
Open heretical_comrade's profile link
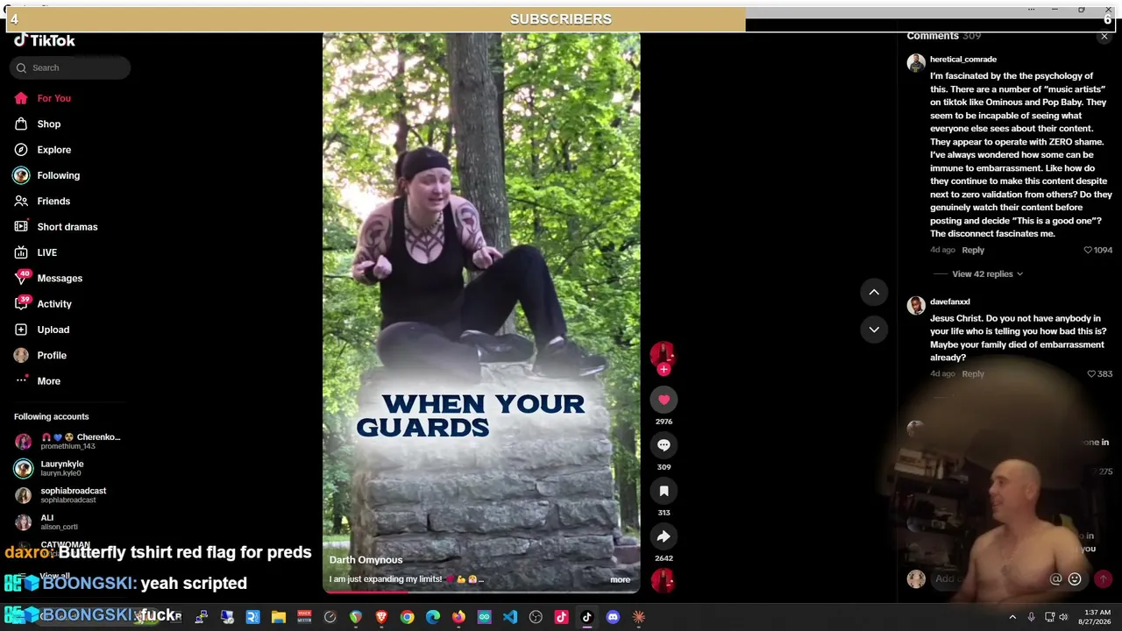962,60
